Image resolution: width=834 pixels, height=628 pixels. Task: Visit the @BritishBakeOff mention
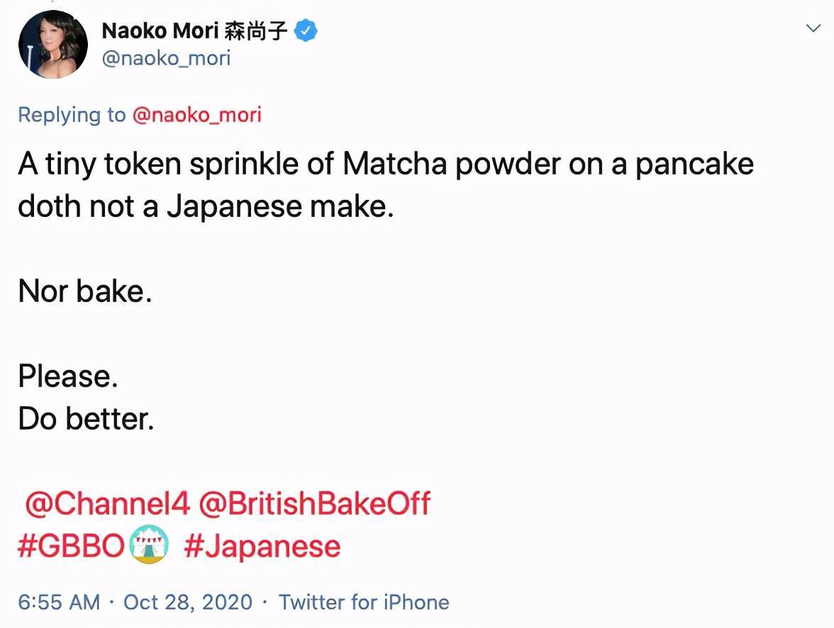[315, 504]
